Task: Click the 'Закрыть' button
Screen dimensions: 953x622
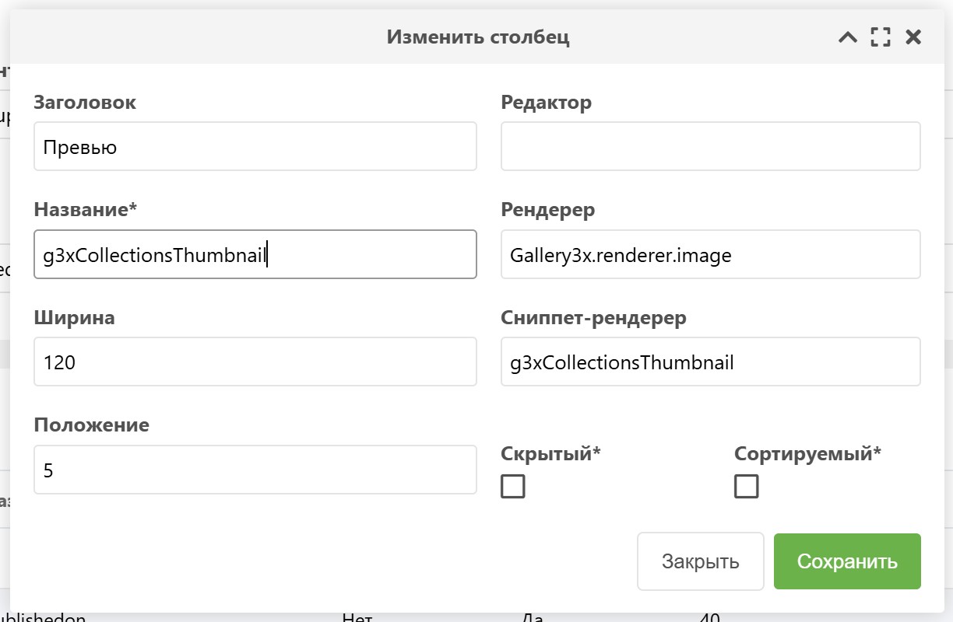Action: [x=700, y=561]
